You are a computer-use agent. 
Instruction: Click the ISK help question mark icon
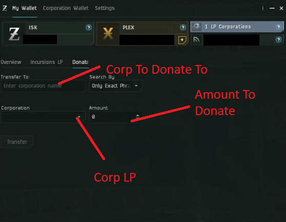89,28
